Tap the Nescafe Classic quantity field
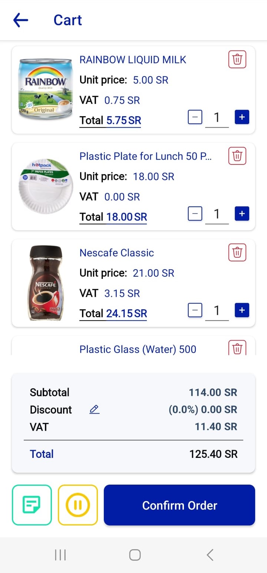This screenshot has height=573, width=267. 217,310
